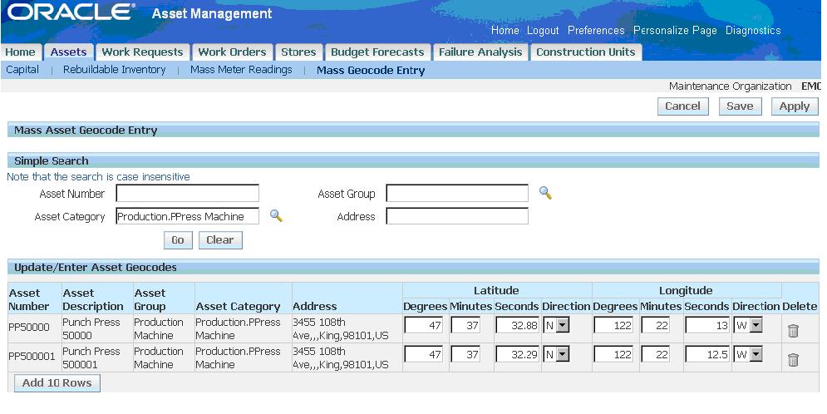Click the Clear search button

[220, 240]
